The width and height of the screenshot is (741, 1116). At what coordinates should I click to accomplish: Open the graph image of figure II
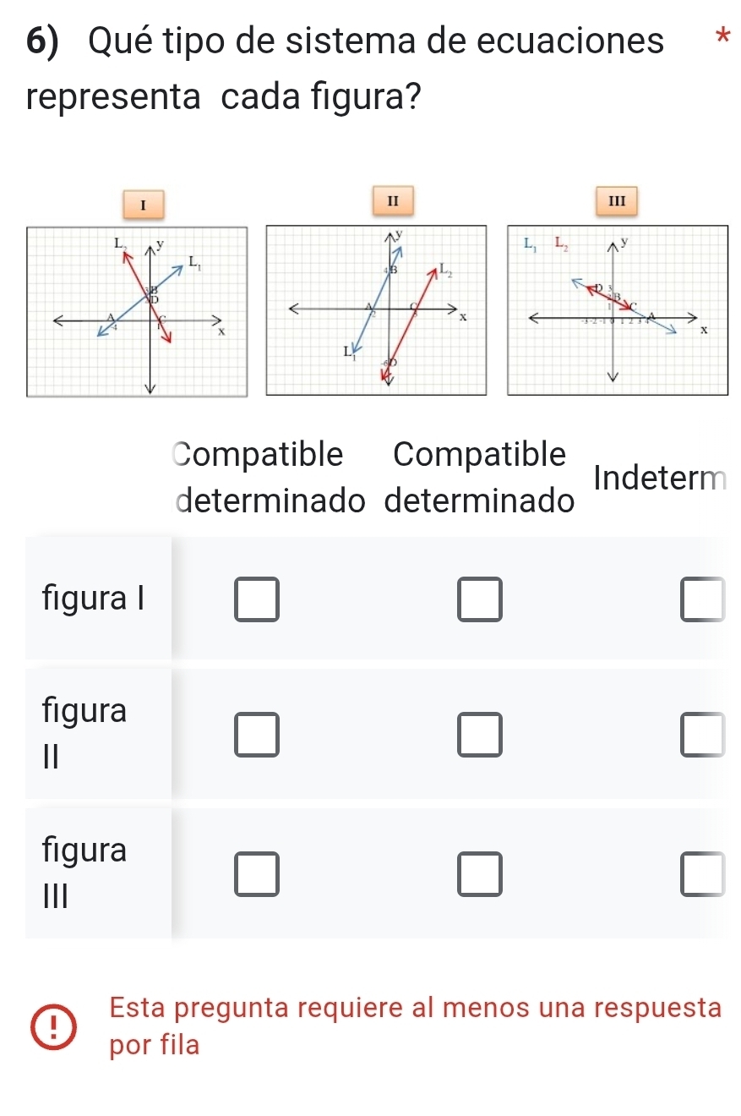377,309
